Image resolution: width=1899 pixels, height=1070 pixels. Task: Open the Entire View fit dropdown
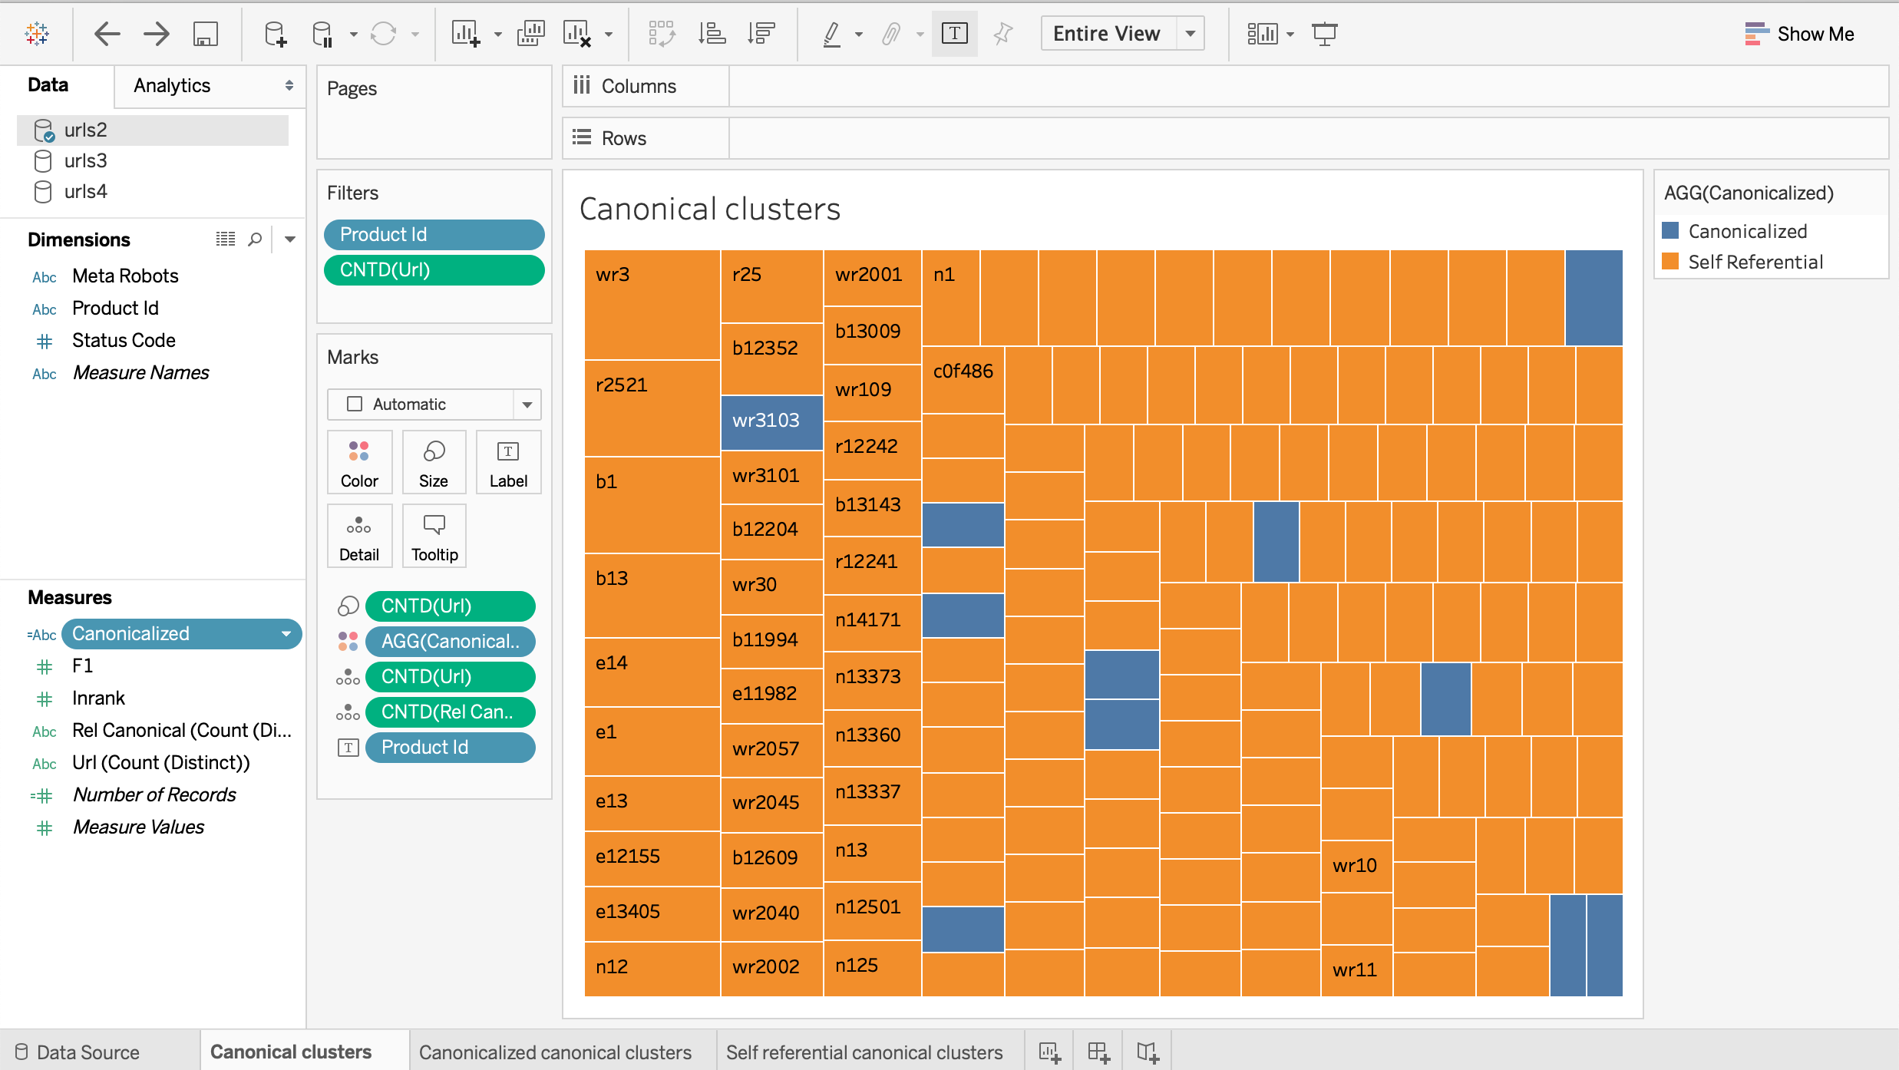point(1190,34)
